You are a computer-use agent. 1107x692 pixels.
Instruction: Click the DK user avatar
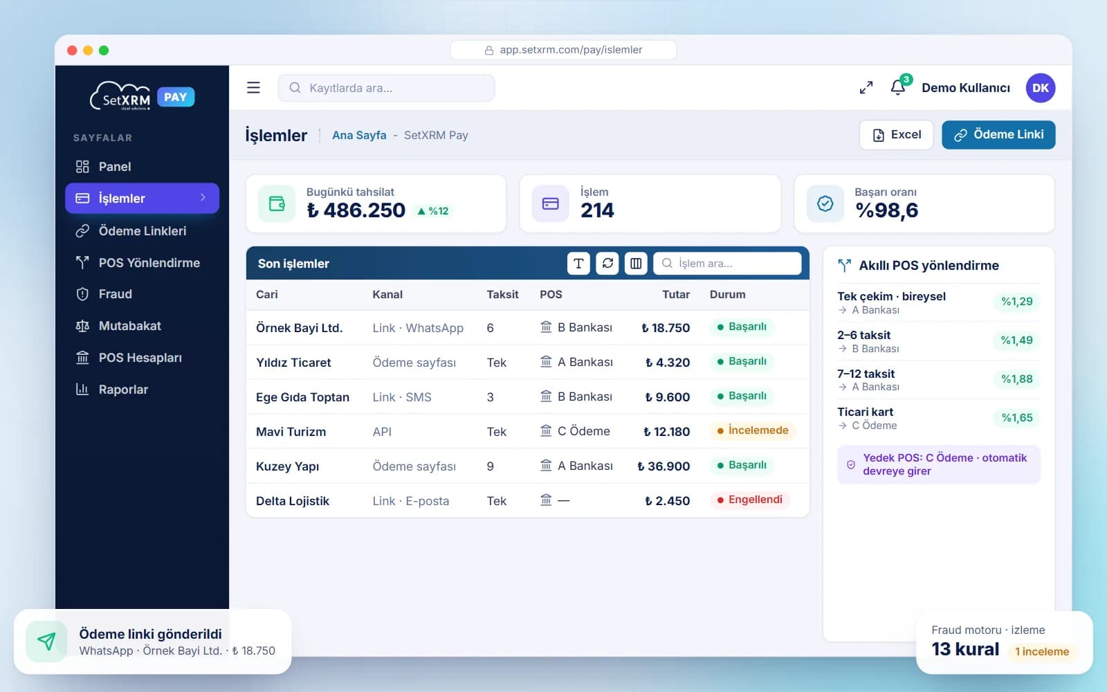point(1040,88)
